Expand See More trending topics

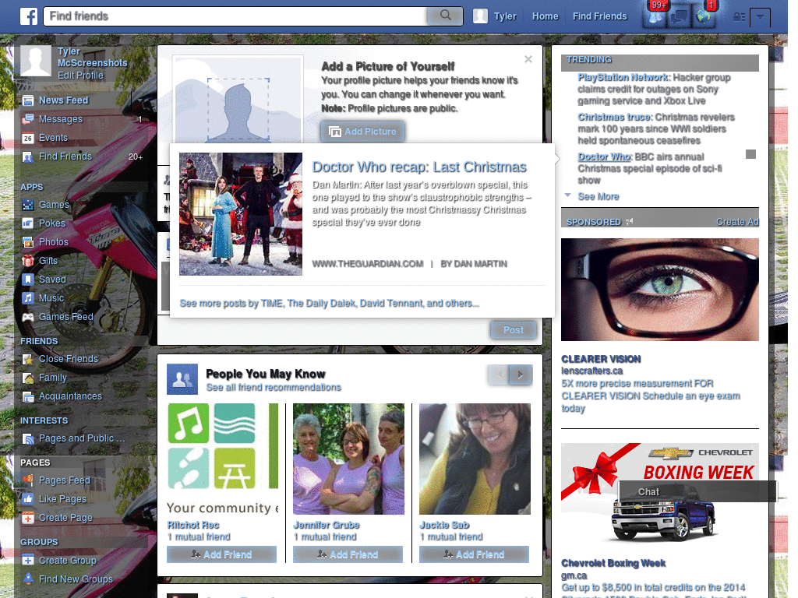(598, 197)
